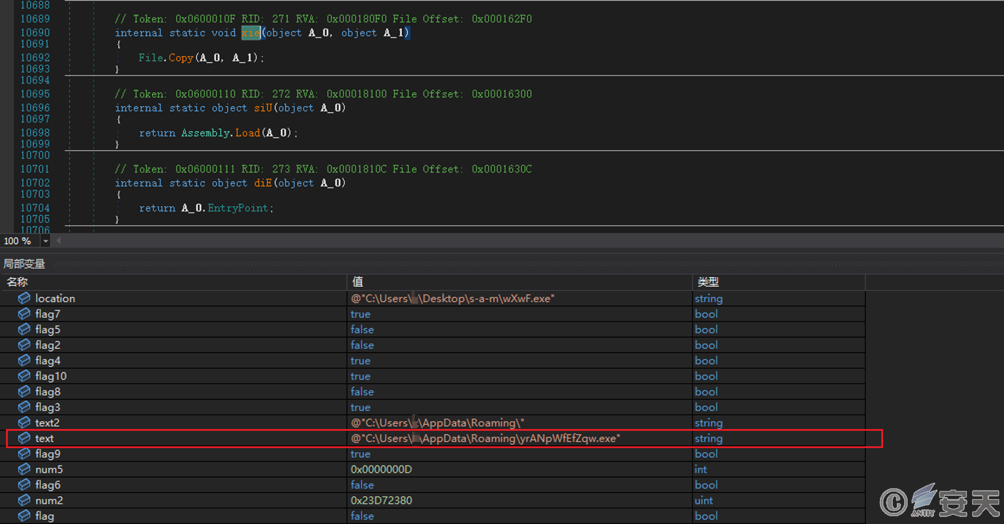This screenshot has height=524, width=1004.
Task: Click line number 10690 in gutter
Action: tap(35, 32)
